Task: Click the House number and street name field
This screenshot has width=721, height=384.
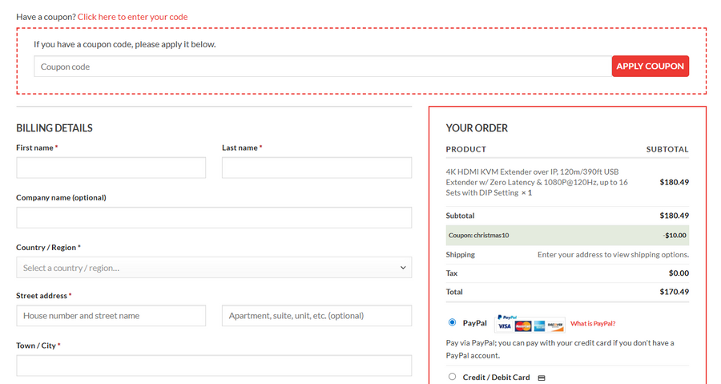Action: click(111, 316)
